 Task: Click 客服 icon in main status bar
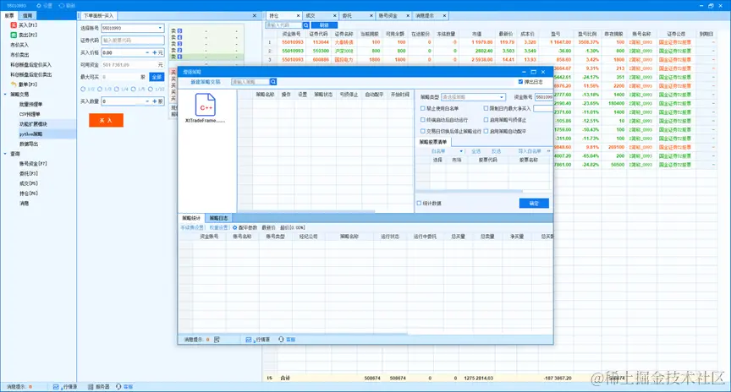click(x=118, y=387)
